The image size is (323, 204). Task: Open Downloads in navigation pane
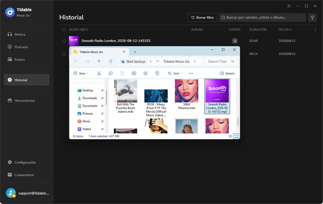(x=88, y=98)
